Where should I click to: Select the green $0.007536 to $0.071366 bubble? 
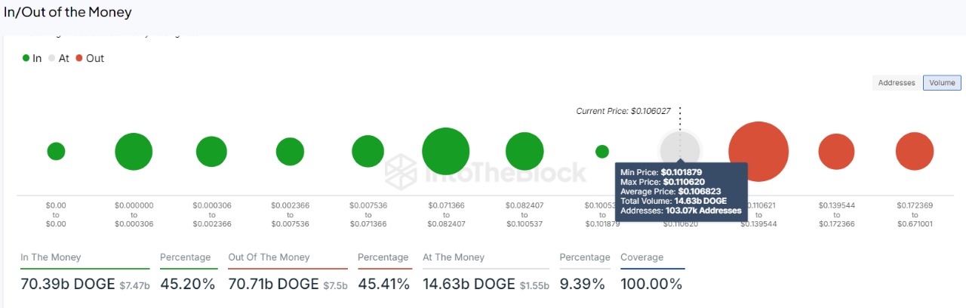[368, 151]
